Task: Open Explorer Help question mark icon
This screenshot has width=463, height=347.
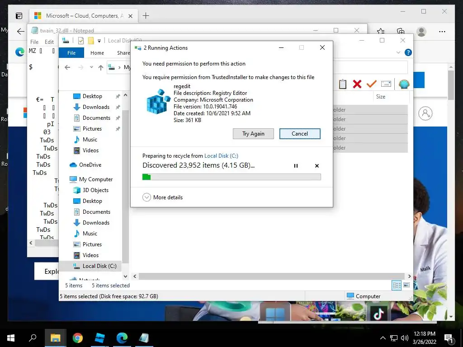Action: tap(408, 52)
